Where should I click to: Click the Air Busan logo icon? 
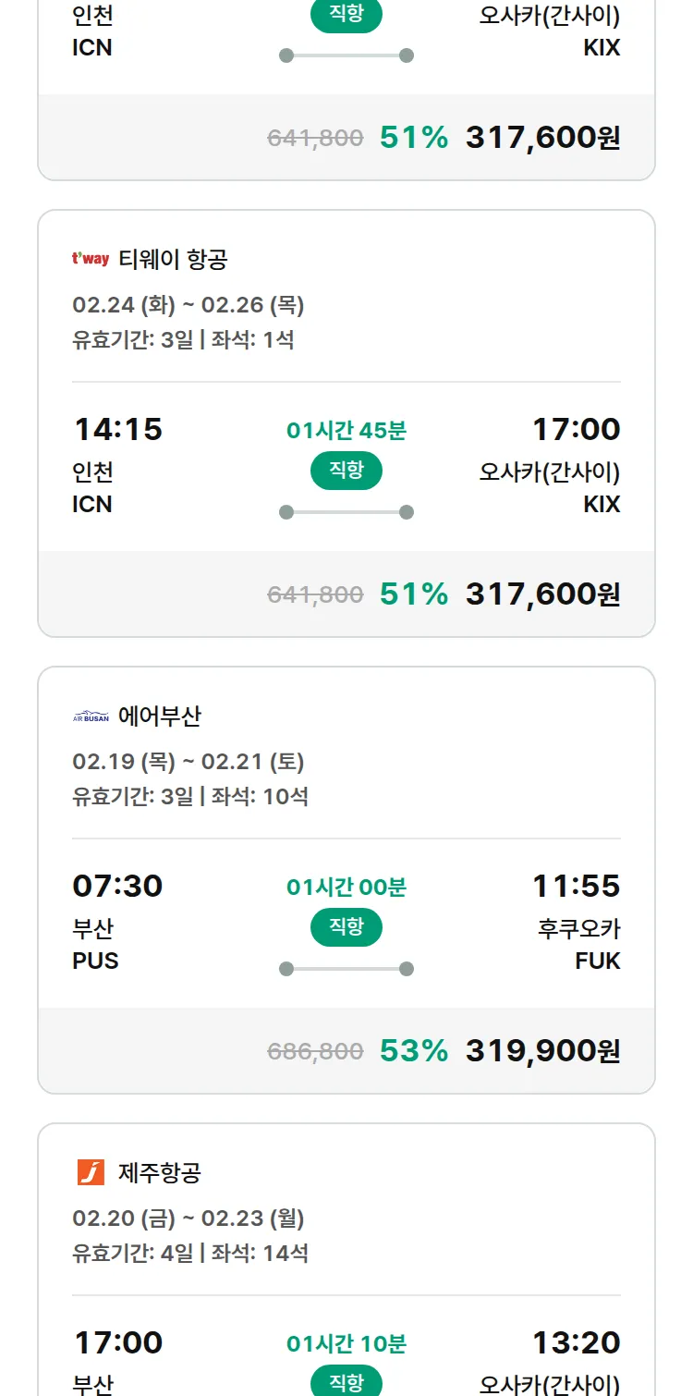(x=91, y=716)
